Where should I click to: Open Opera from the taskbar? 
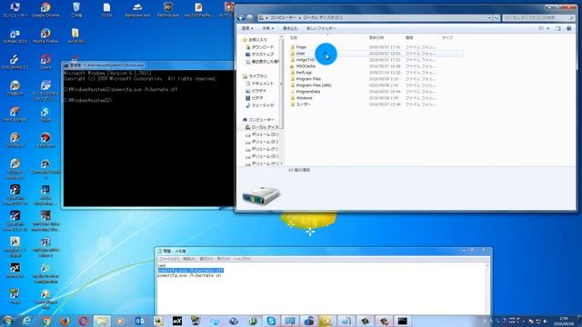point(83,321)
